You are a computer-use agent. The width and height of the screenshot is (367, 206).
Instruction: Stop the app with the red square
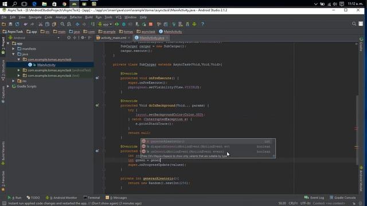click(x=151, y=24)
